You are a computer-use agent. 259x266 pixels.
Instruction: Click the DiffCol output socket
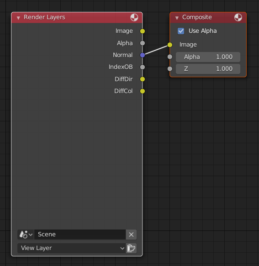(x=143, y=91)
